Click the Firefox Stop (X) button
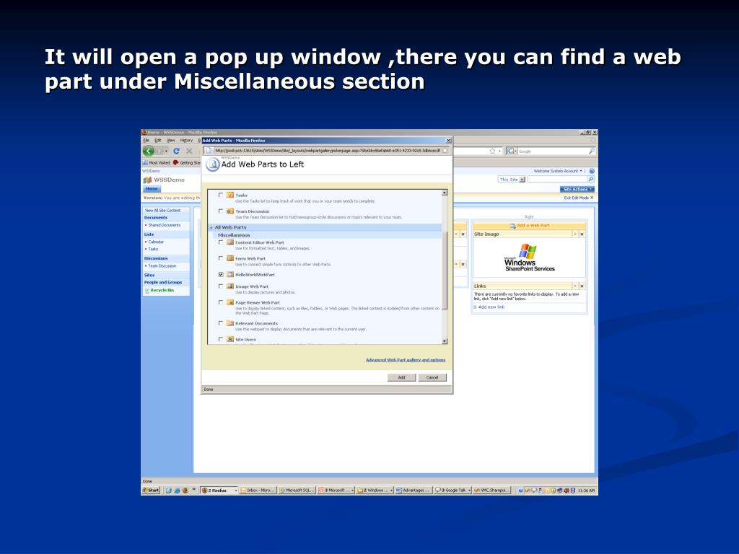Screen dimensions: 739x554 click(x=189, y=151)
